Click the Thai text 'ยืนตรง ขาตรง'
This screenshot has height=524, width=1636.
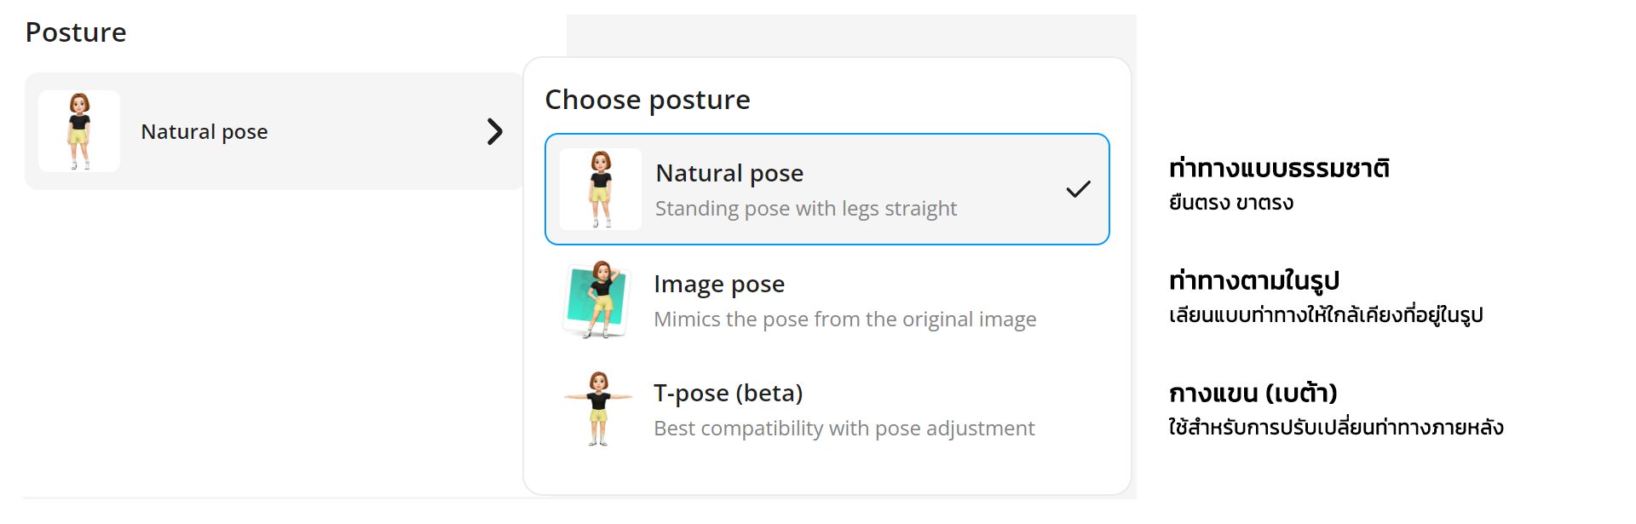pyautogui.click(x=1231, y=203)
